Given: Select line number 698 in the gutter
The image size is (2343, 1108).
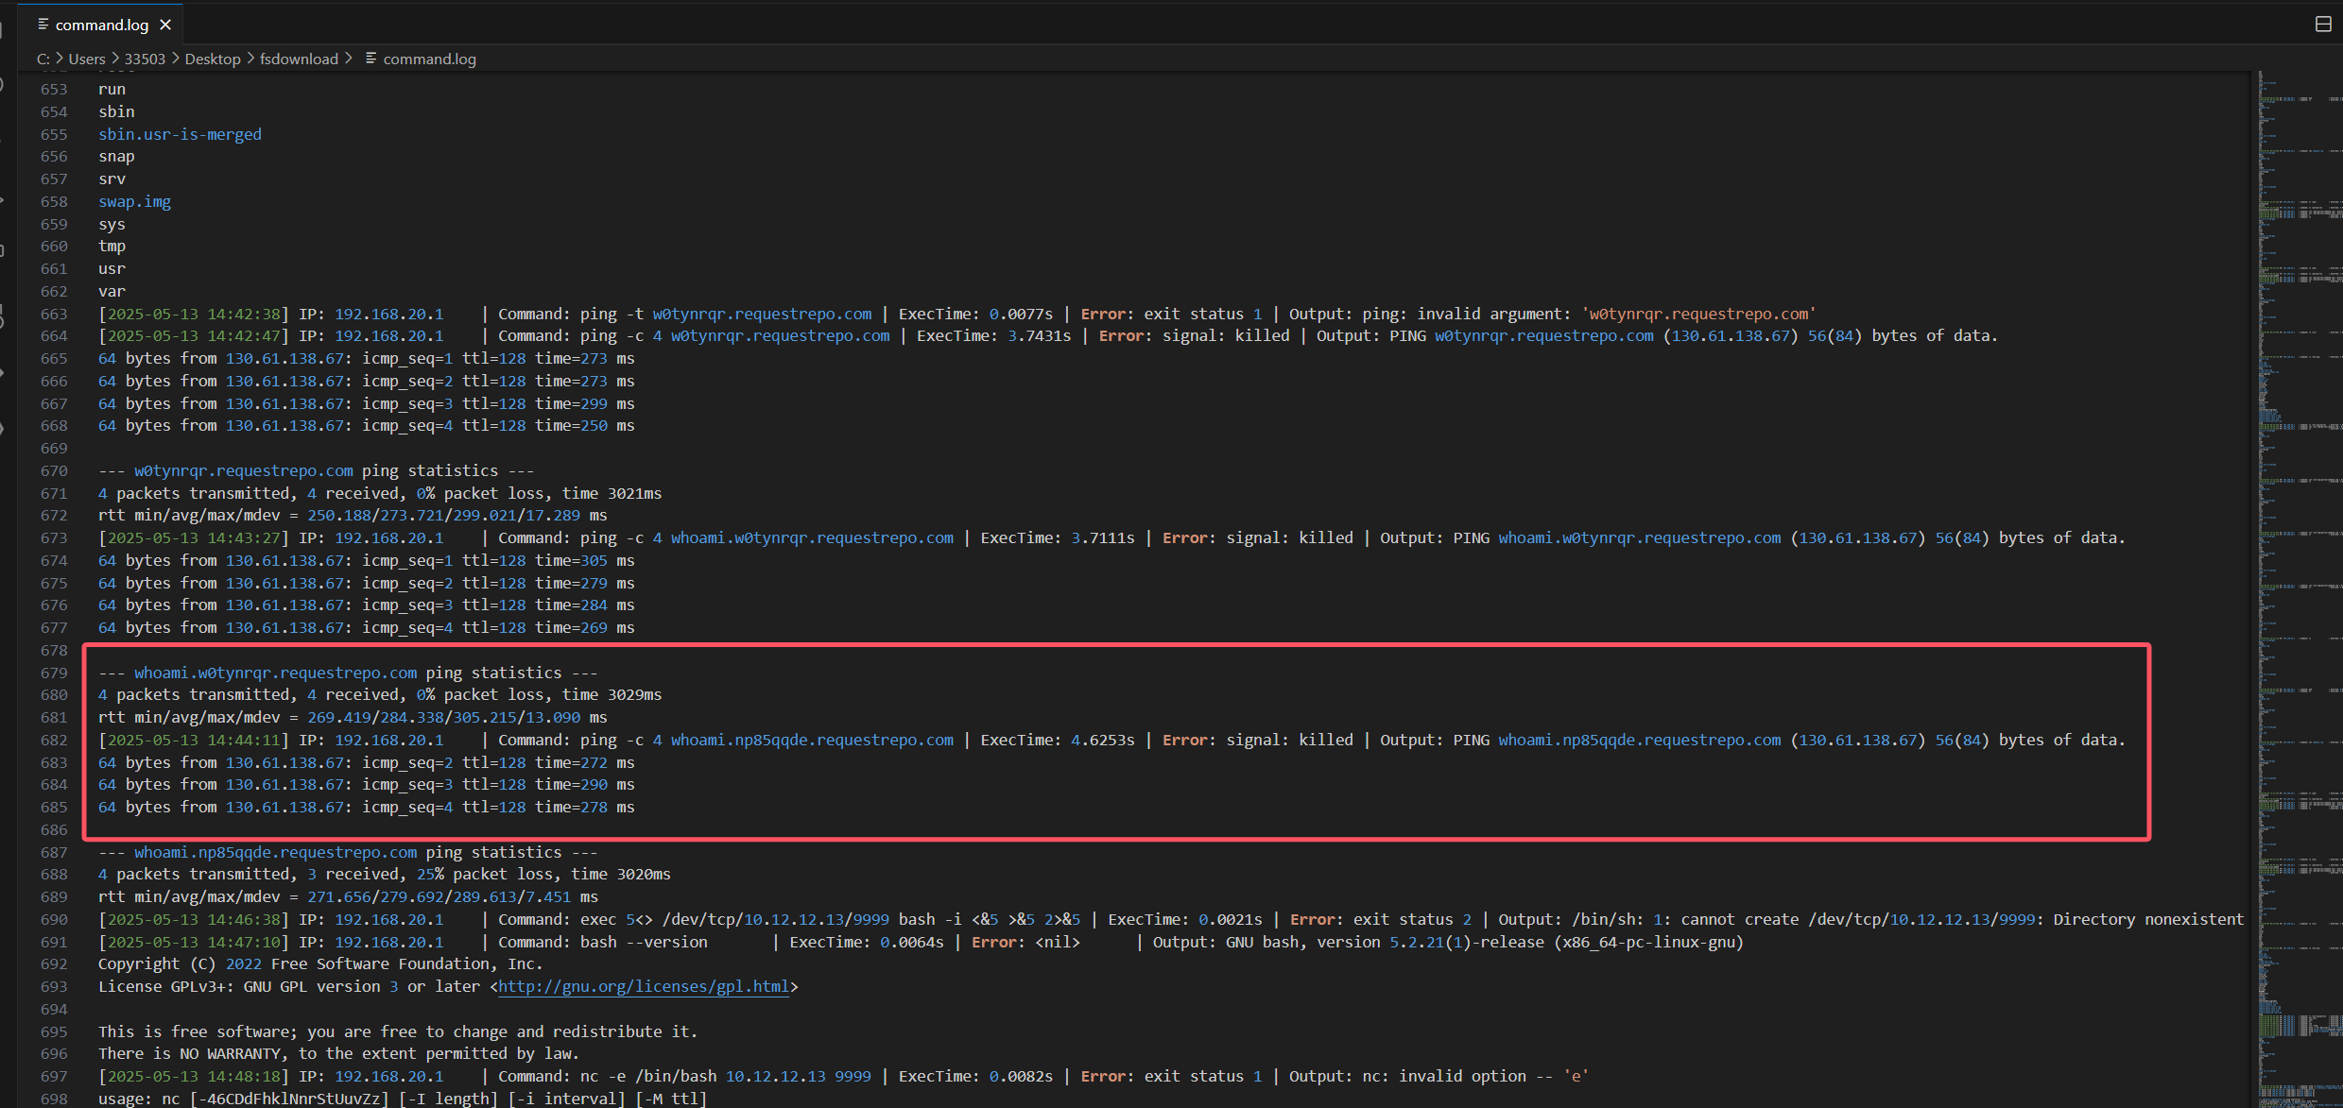Looking at the screenshot, I should click(54, 1099).
